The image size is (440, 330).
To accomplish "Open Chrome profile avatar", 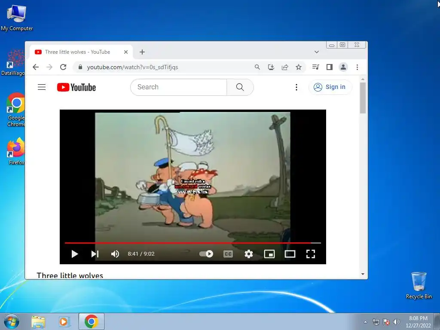I will pyautogui.click(x=343, y=67).
